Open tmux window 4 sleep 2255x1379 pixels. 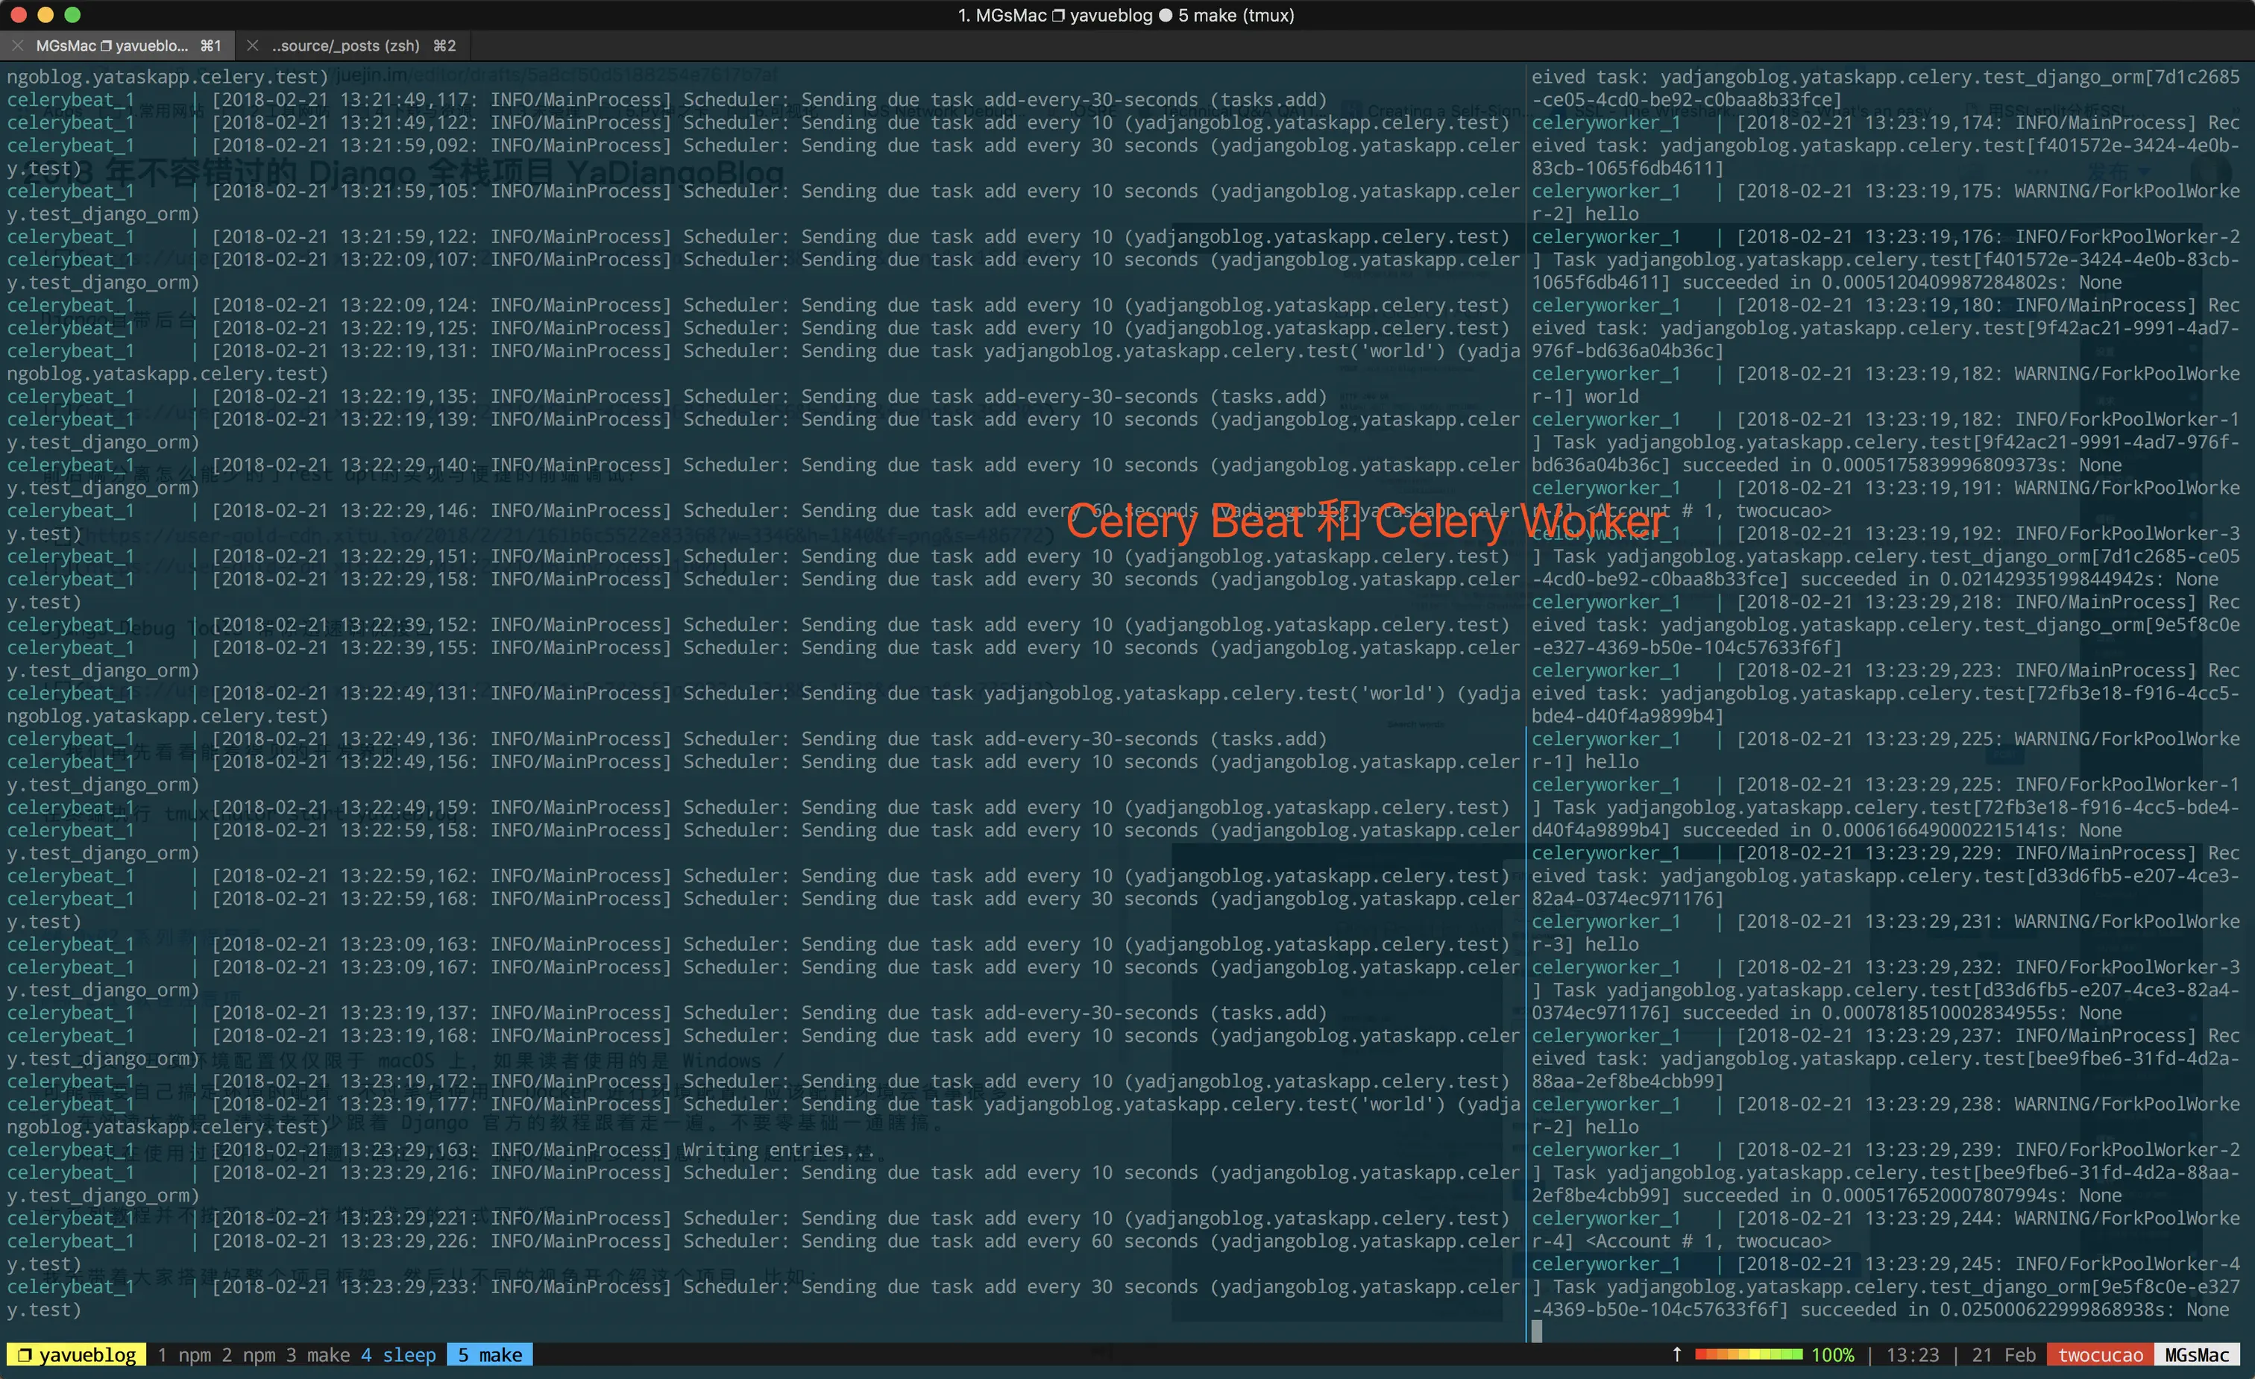point(398,1354)
